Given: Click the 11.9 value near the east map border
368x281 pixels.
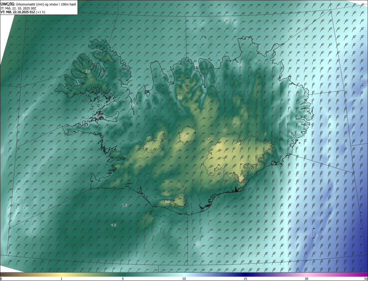Looking at the screenshot, I should (x=364, y=84).
